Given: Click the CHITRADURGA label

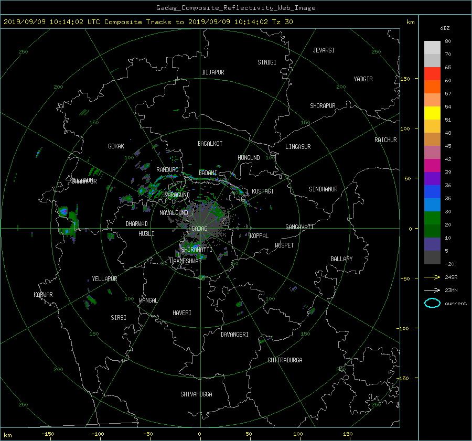Looking at the screenshot, I should [x=285, y=360].
